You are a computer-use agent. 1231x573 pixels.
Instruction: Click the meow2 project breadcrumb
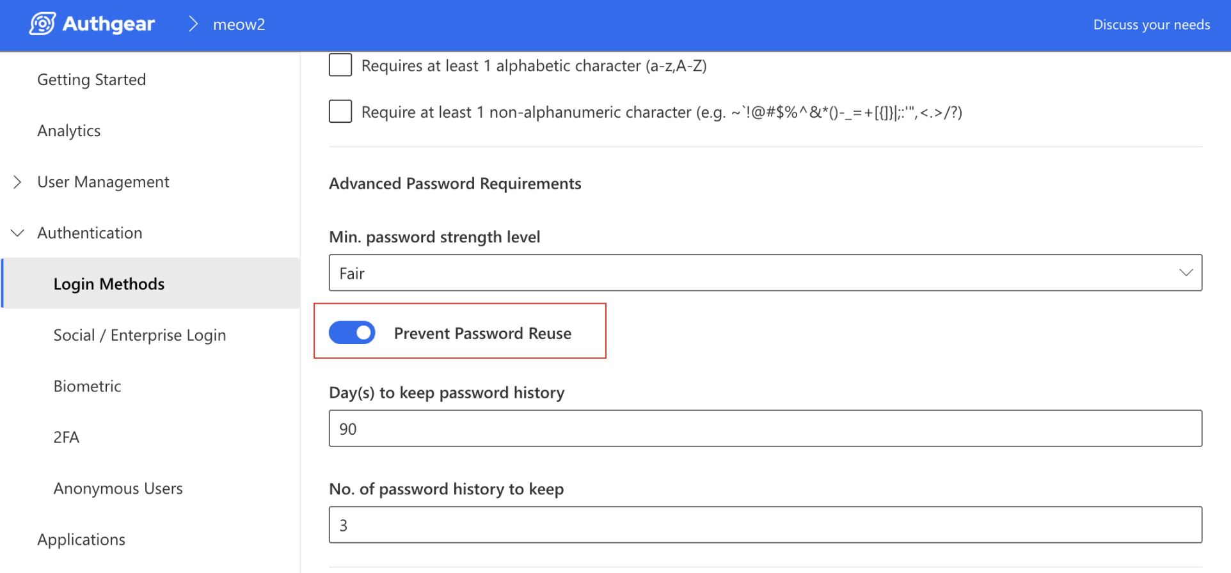click(239, 25)
